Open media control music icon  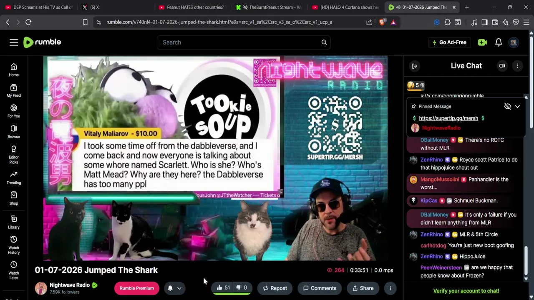click(474, 22)
